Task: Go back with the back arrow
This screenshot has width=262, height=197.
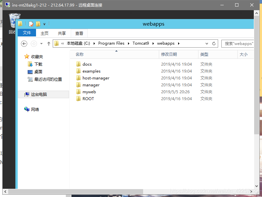Action: click(24, 44)
